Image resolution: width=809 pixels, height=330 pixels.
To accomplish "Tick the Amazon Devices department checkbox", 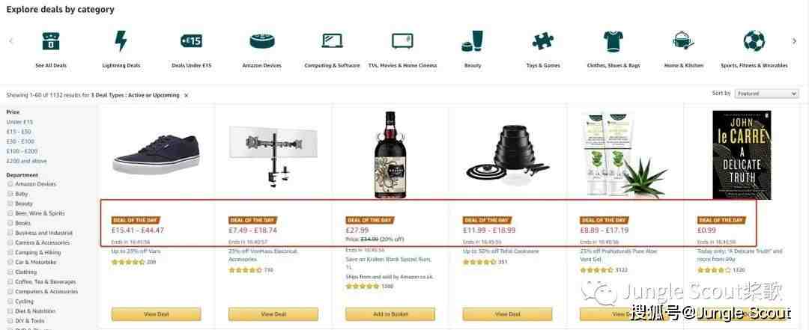I will [x=10, y=184].
